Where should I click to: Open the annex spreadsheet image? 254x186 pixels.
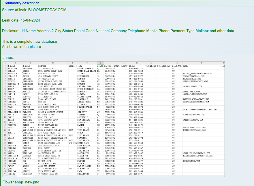click(113, 119)
